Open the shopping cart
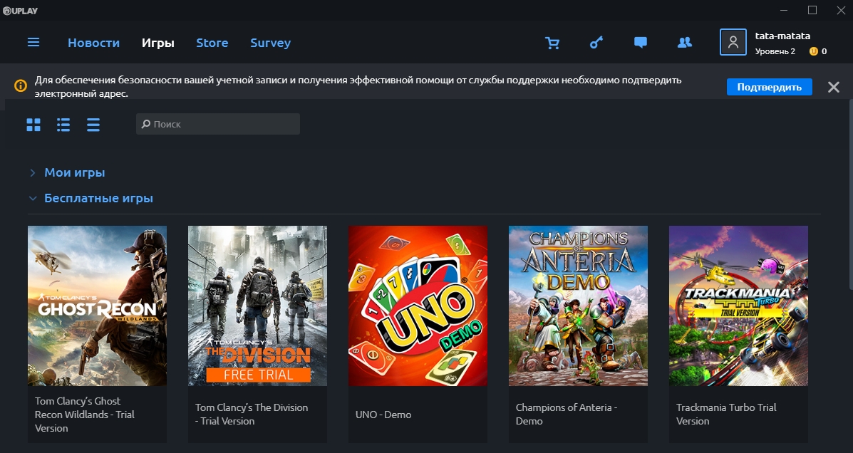Screen dimensions: 853x453 552,43
